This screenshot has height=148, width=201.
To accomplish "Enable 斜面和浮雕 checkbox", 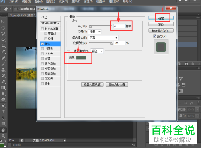I will click(43, 29).
